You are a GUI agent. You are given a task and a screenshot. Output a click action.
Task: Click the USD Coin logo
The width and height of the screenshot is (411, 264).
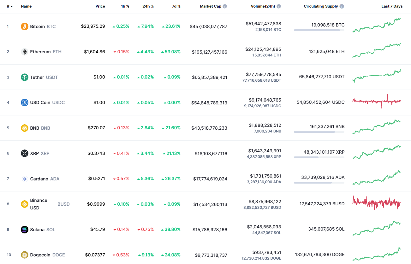pyautogui.click(x=25, y=102)
